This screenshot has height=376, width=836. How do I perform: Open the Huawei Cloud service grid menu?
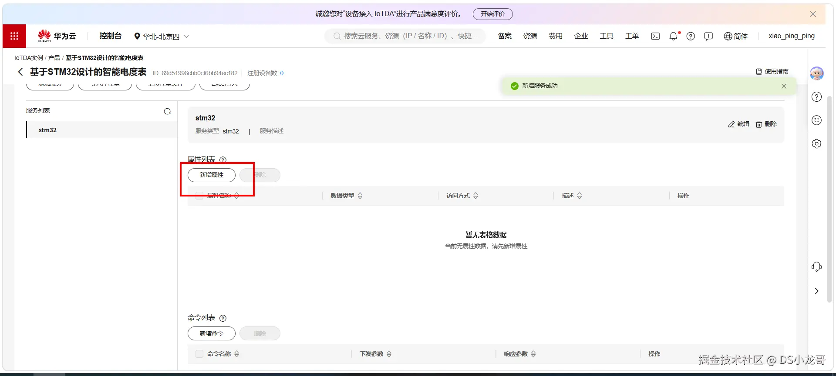tap(14, 36)
